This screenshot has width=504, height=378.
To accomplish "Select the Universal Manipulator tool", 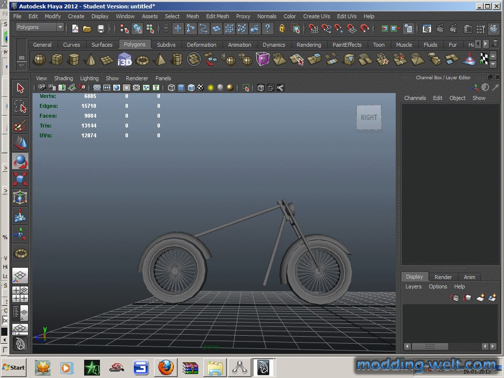I will point(20,197).
